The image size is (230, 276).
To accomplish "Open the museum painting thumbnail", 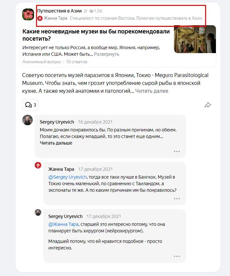I will (x=195, y=39).
